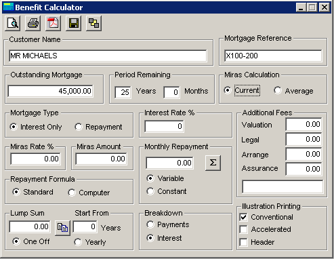Maximize the Benefit Calculator window
The image size is (334, 259).
tap(312, 7)
